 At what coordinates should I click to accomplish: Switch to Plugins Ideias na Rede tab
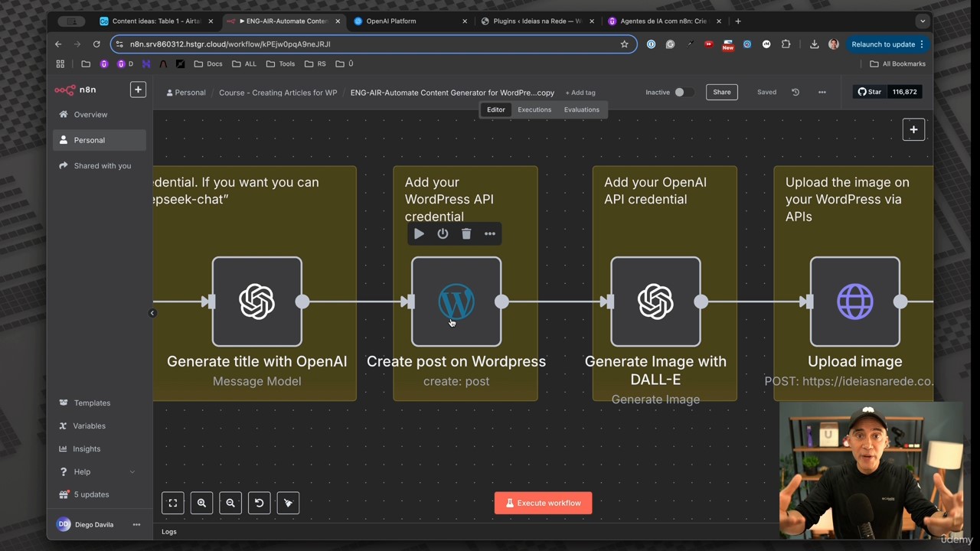point(537,21)
